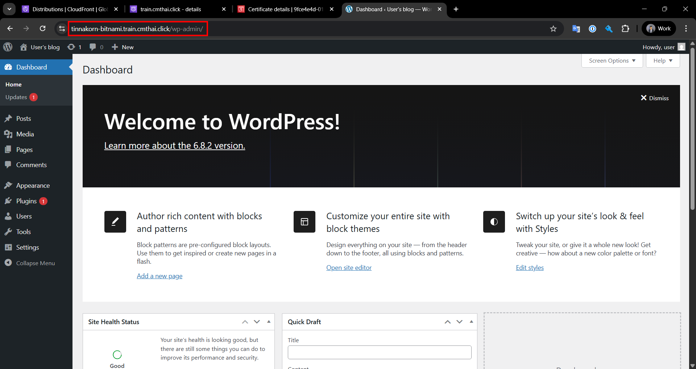
Task: Expand Screen Options dropdown
Action: coord(612,60)
